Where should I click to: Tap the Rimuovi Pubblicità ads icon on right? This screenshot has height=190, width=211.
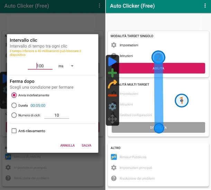(114, 157)
